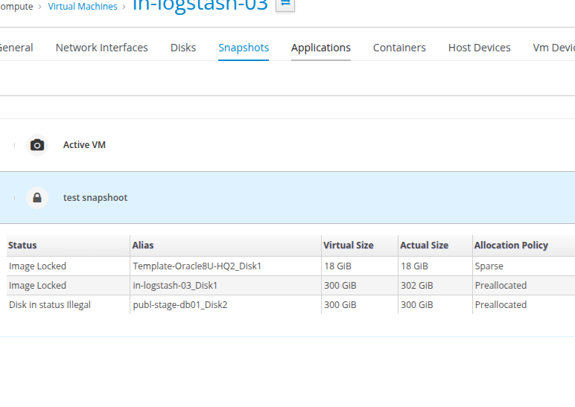Sort by the Alias column header
This screenshot has height=407, width=575.
click(143, 246)
